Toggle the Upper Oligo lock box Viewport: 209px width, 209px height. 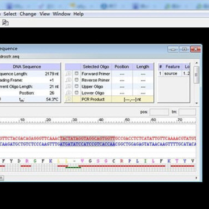(x=77, y=87)
